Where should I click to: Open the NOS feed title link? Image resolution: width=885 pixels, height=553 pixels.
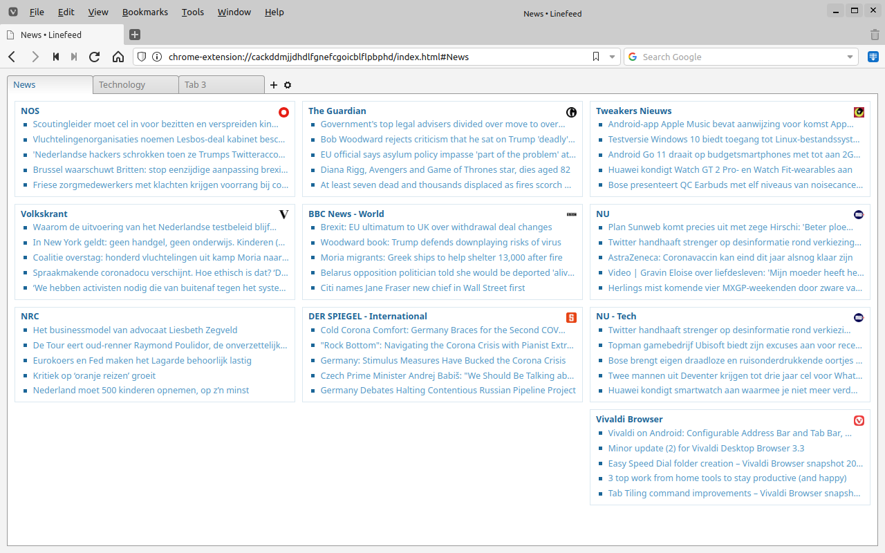coord(30,111)
